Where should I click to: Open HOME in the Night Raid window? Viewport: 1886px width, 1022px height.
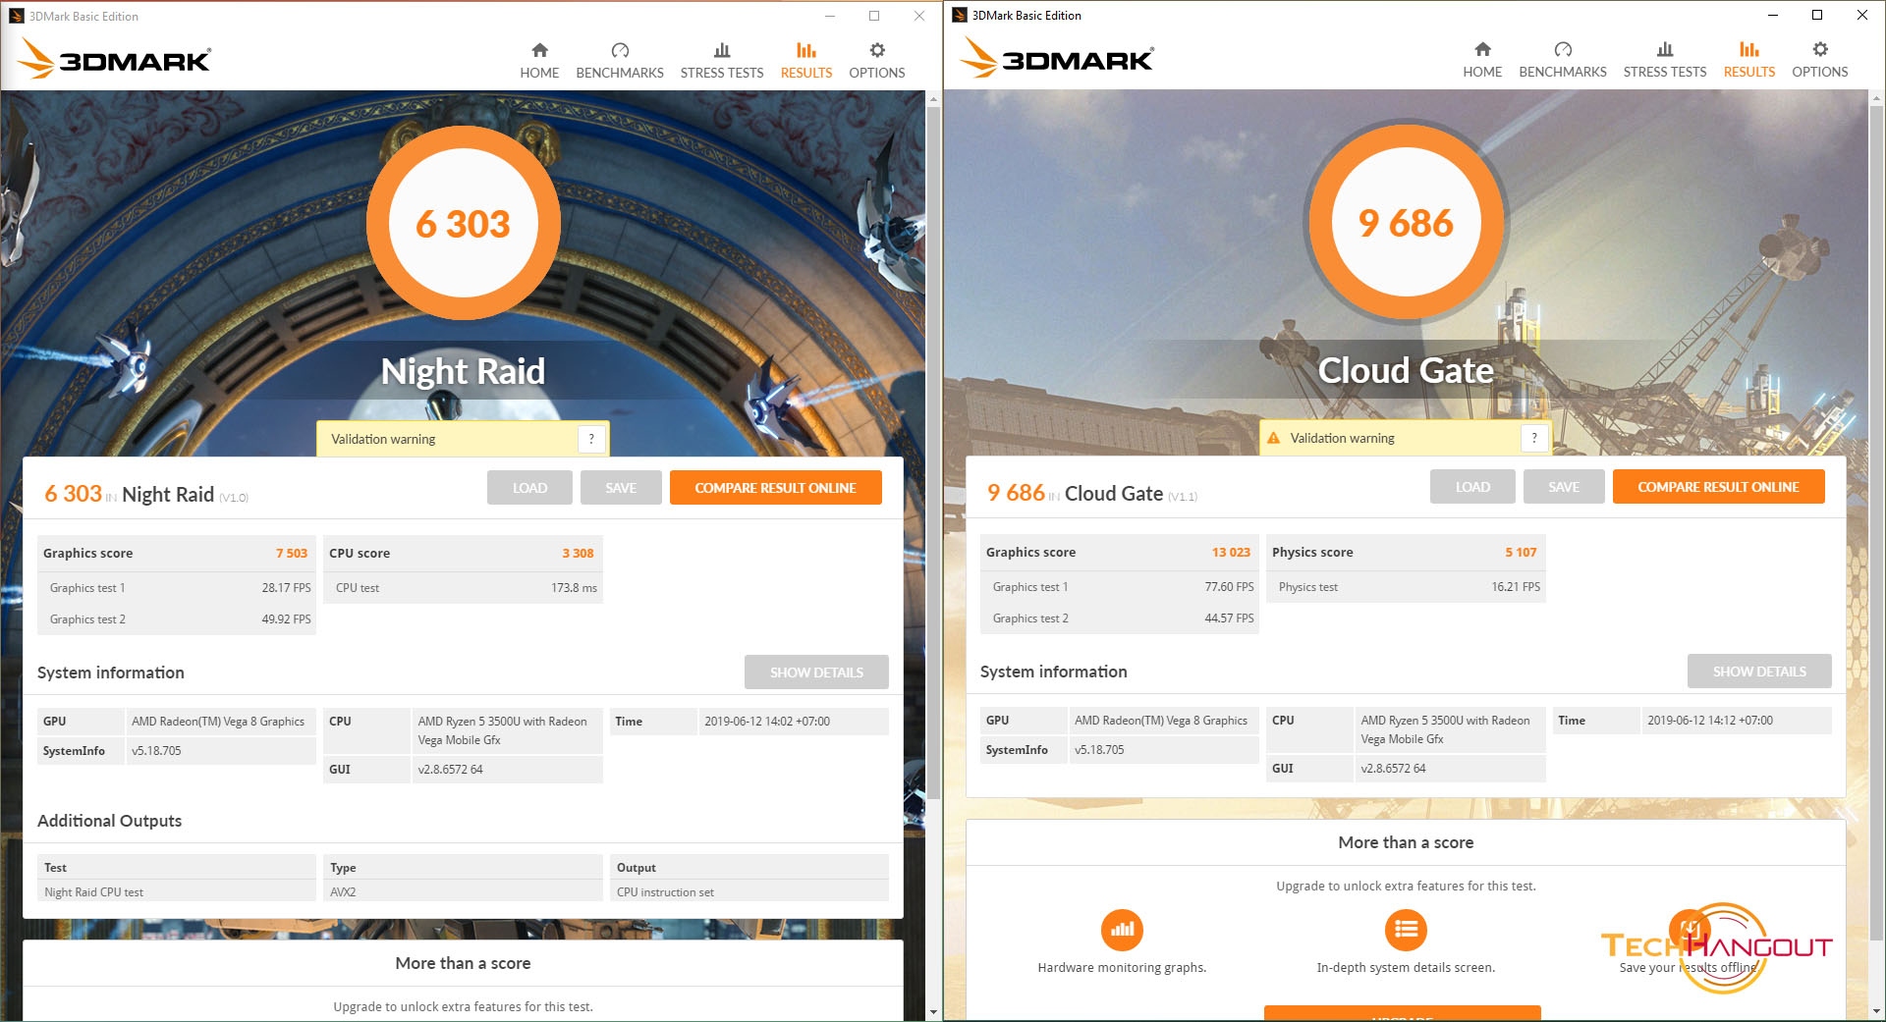point(539,61)
